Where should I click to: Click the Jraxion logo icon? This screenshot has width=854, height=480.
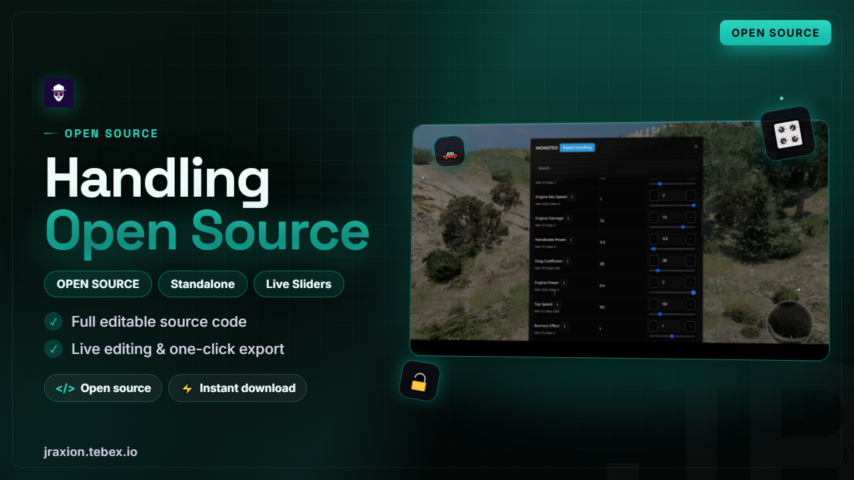(x=59, y=93)
